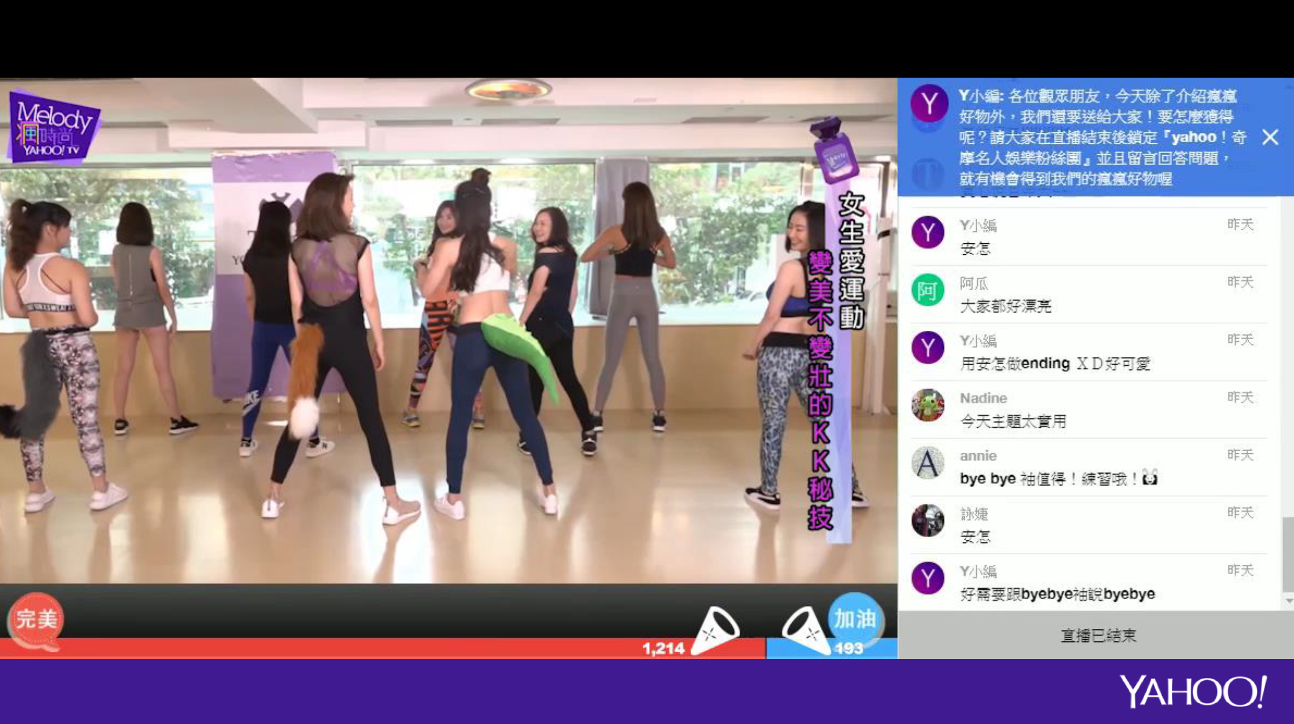Image resolution: width=1294 pixels, height=724 pixels.
Task: Click the red 完美 vote bubble
Action: pos(36,620)
